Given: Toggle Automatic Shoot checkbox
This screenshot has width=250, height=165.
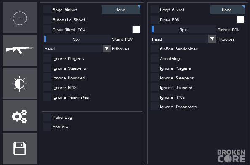Looking at the screenshot, I should [x=48, y=20].
